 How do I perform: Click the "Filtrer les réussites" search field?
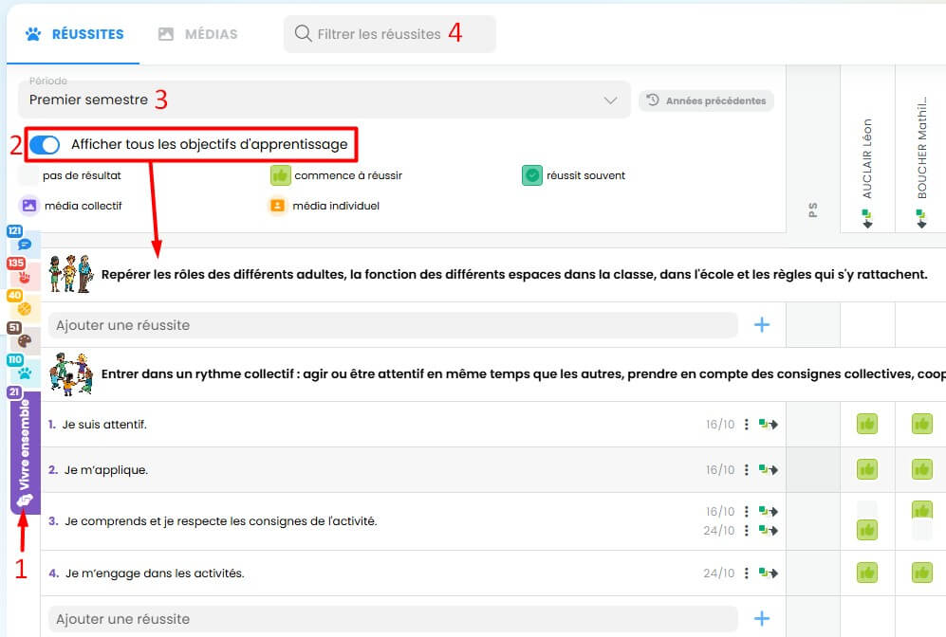click(x=389, y=34)
